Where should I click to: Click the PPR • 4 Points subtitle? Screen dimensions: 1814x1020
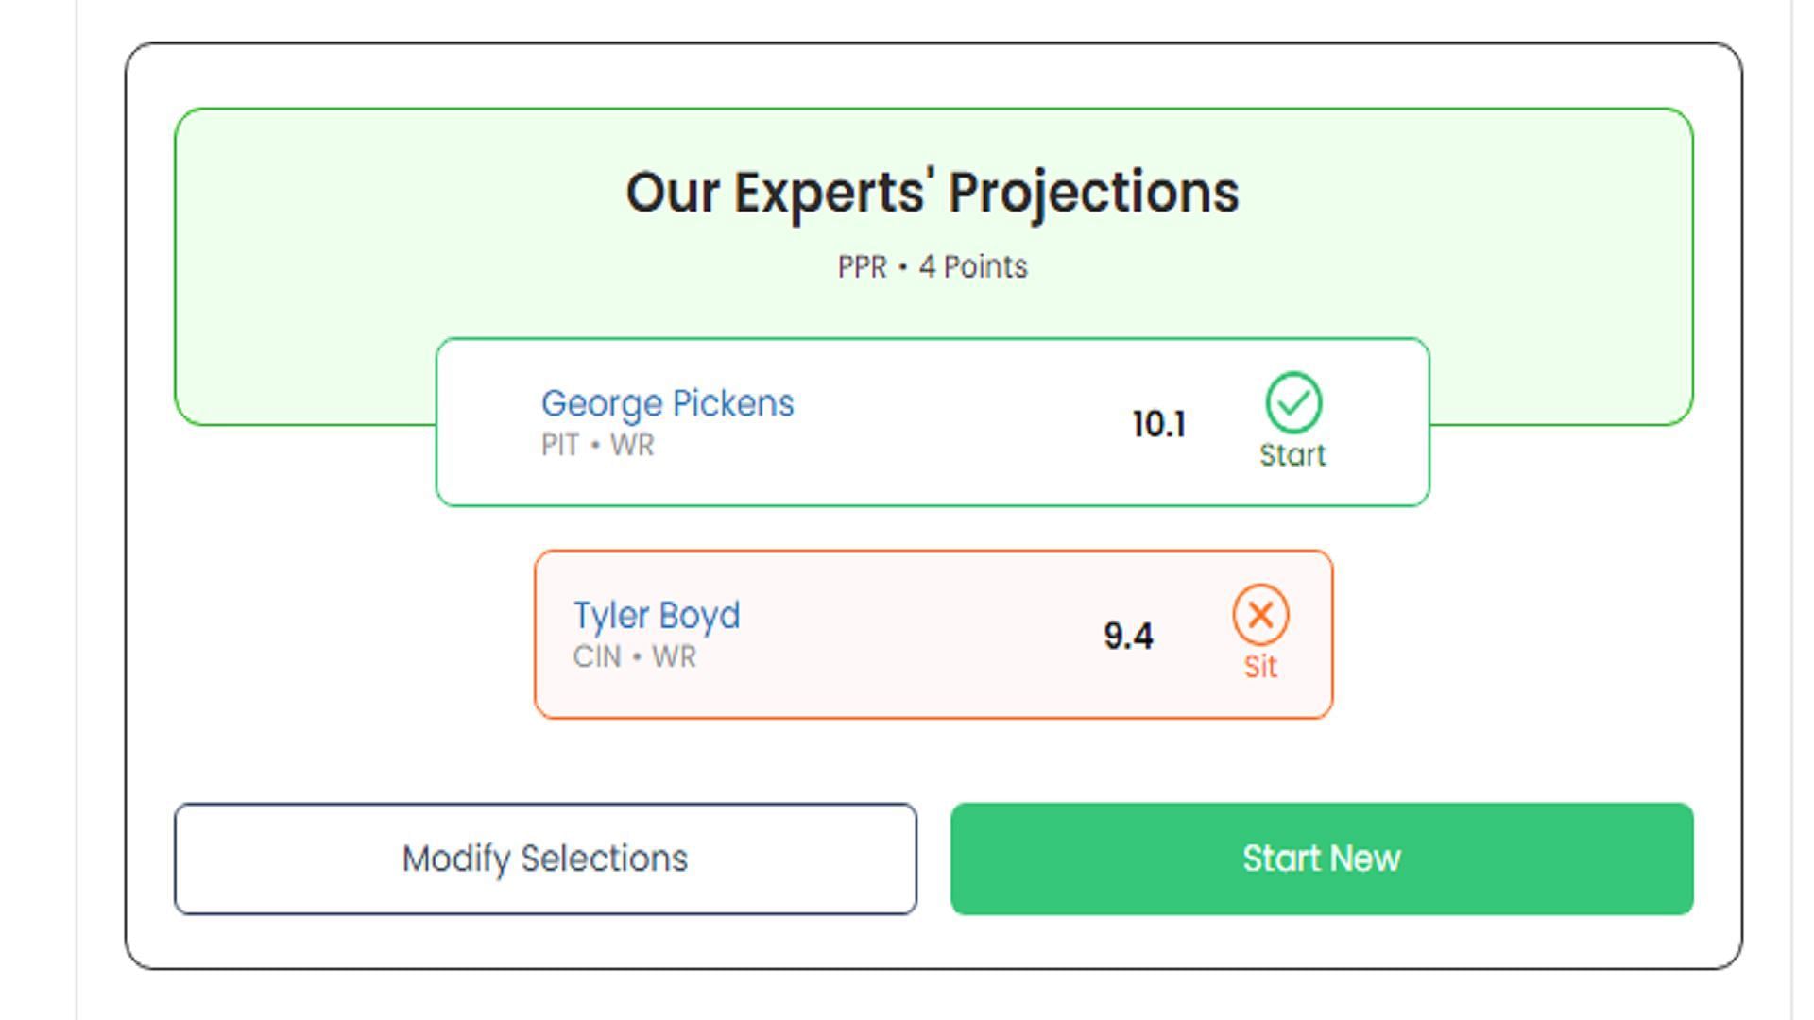pos(932,267)
